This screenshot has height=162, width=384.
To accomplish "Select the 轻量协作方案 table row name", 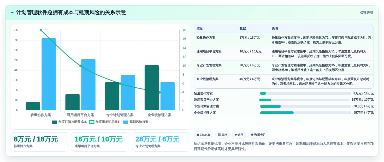I will pyautogui.click(x=206, y=38).
